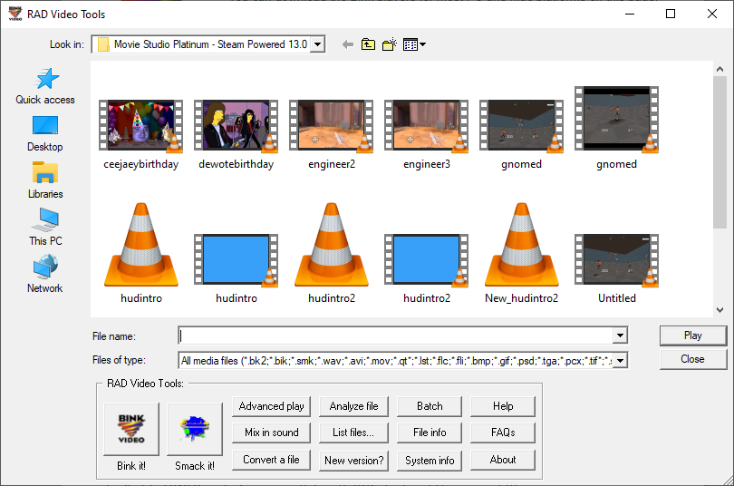This screenshot has width=734, height=486.
Task: Open Libraries in sidebar
Action: (x=45, y=180)
